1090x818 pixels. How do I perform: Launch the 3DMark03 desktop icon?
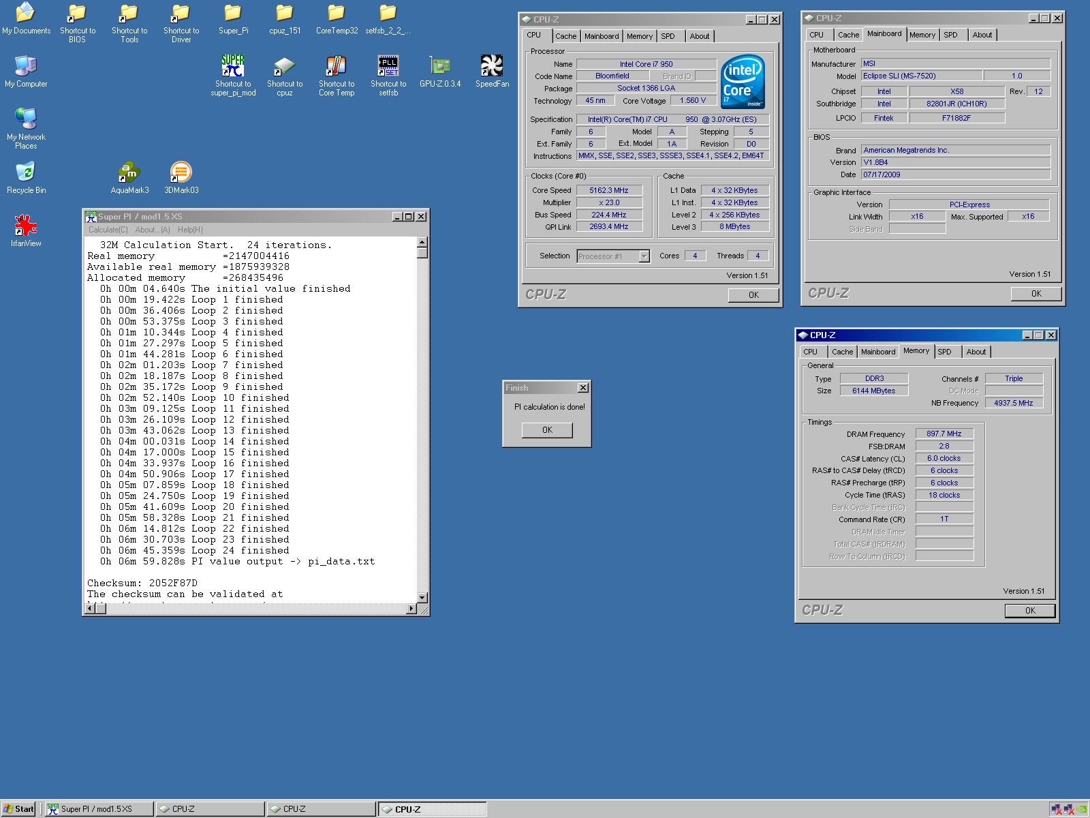pos(181,178)
